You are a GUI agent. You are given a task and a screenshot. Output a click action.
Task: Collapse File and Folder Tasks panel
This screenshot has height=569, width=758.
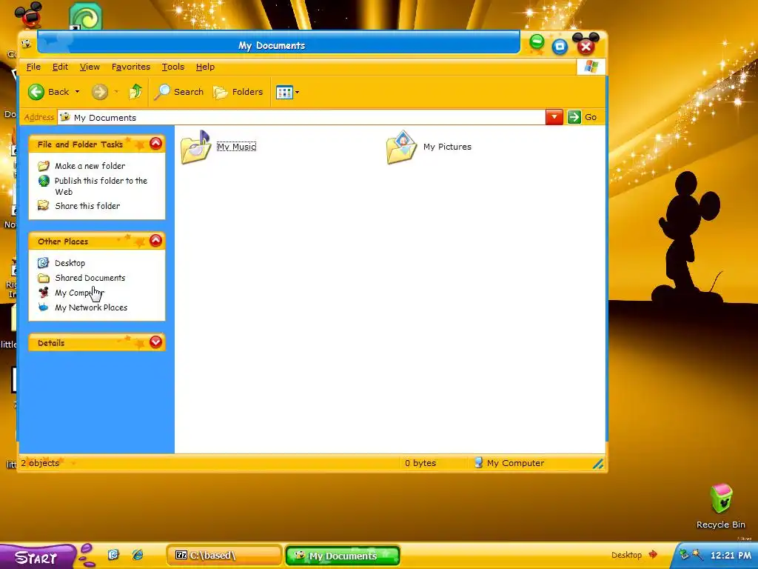tap(155, 143)
